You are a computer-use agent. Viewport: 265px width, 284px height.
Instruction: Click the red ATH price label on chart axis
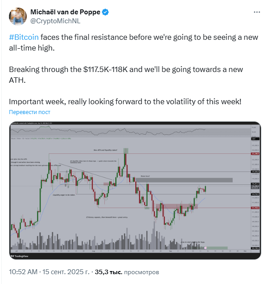(255, 154)
